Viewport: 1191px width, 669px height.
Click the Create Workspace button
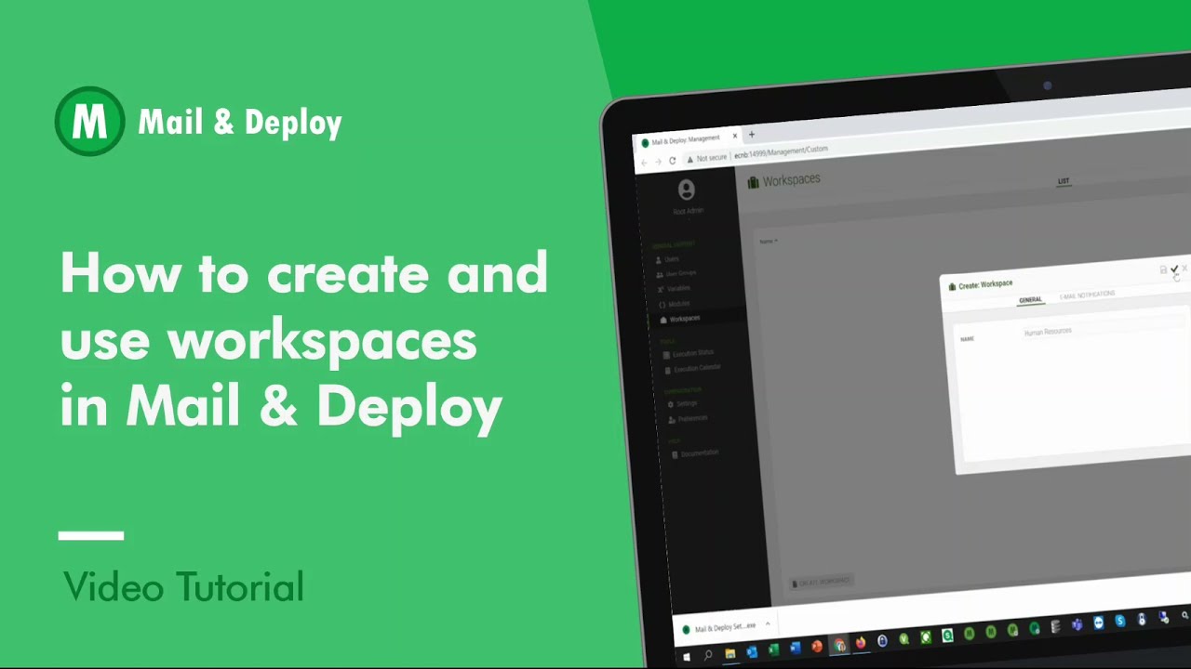[821, 582]
